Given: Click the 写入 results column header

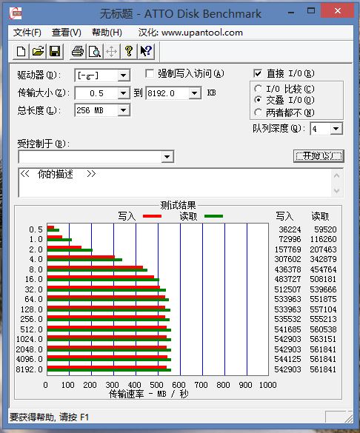Looking at the screenshot, I should [284, 216].
